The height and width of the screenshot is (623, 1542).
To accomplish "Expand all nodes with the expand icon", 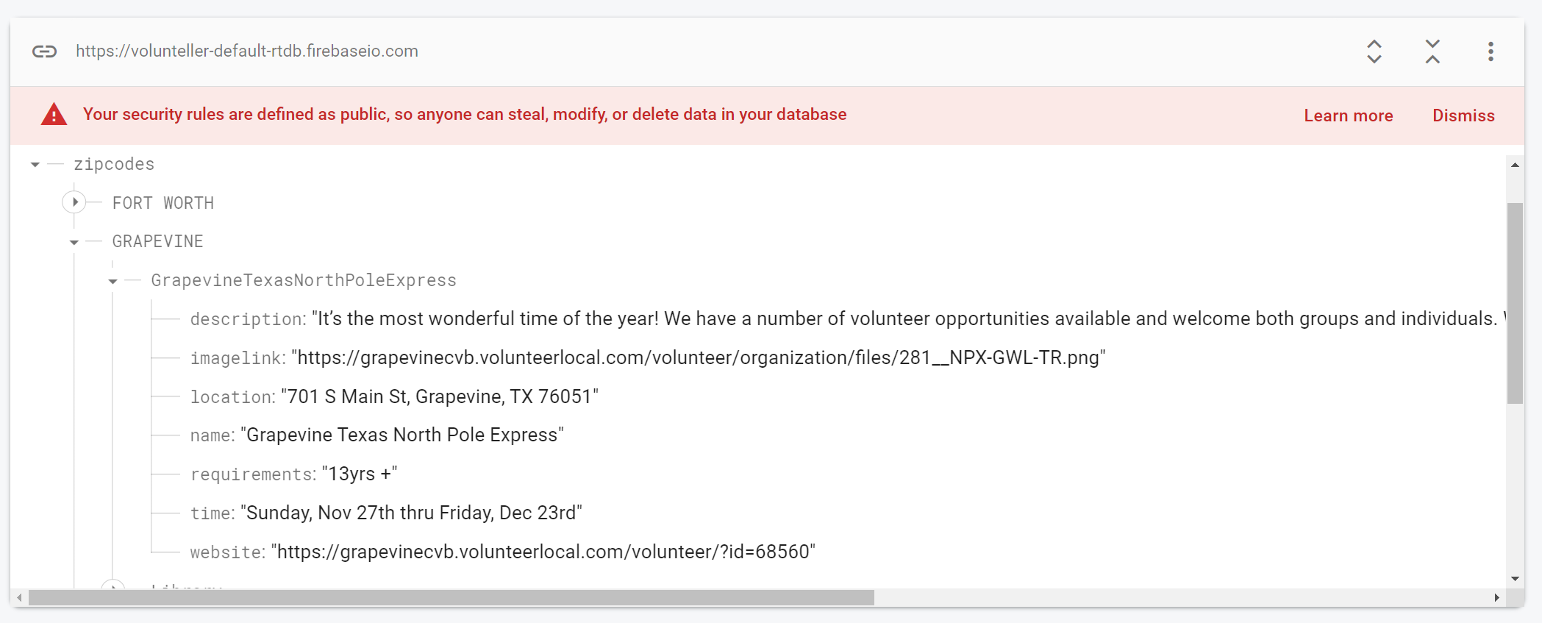I will click(1374, 51).
